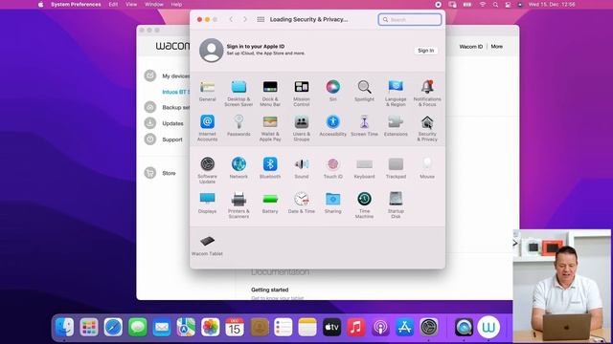Open Music app from the Dock
Viewport: 613px width, 344px height.
[x=355, y=327]
